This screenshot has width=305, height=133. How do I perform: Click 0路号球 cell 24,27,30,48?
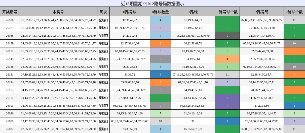(130, 36)
